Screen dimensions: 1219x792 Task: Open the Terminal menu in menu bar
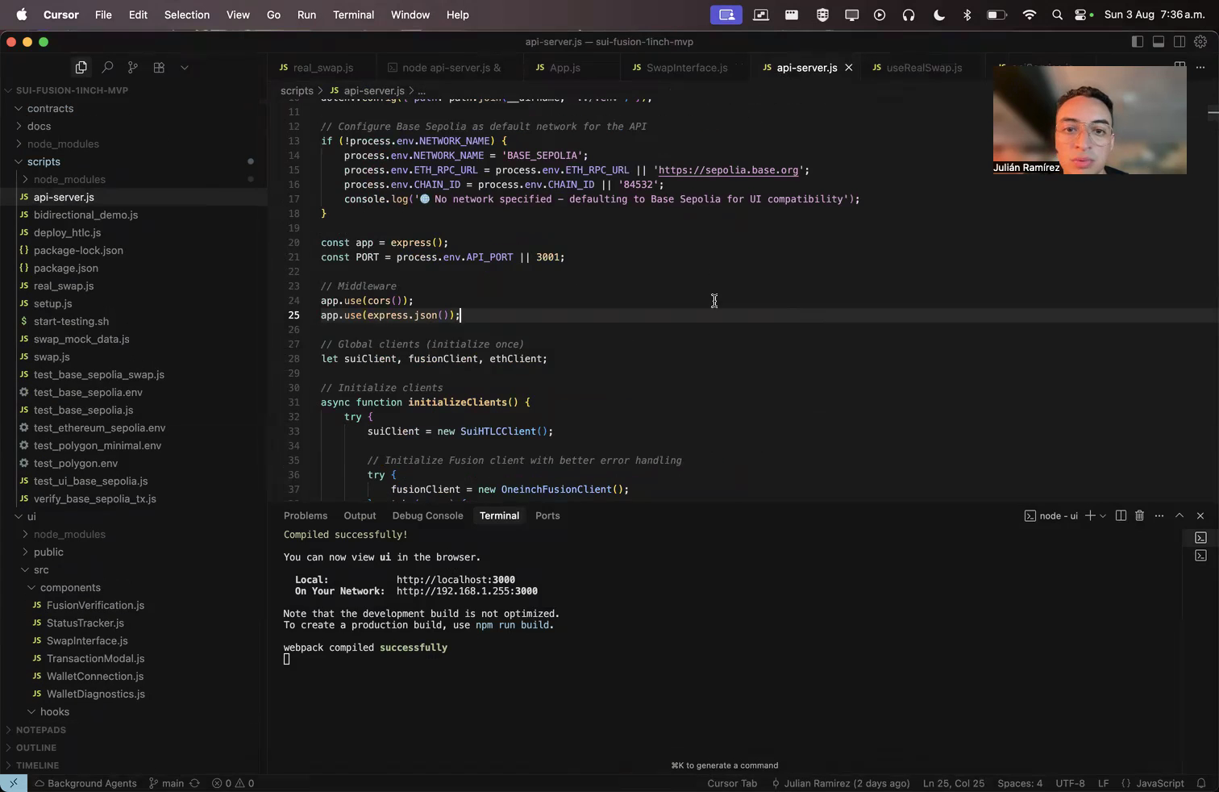(353, 15)
